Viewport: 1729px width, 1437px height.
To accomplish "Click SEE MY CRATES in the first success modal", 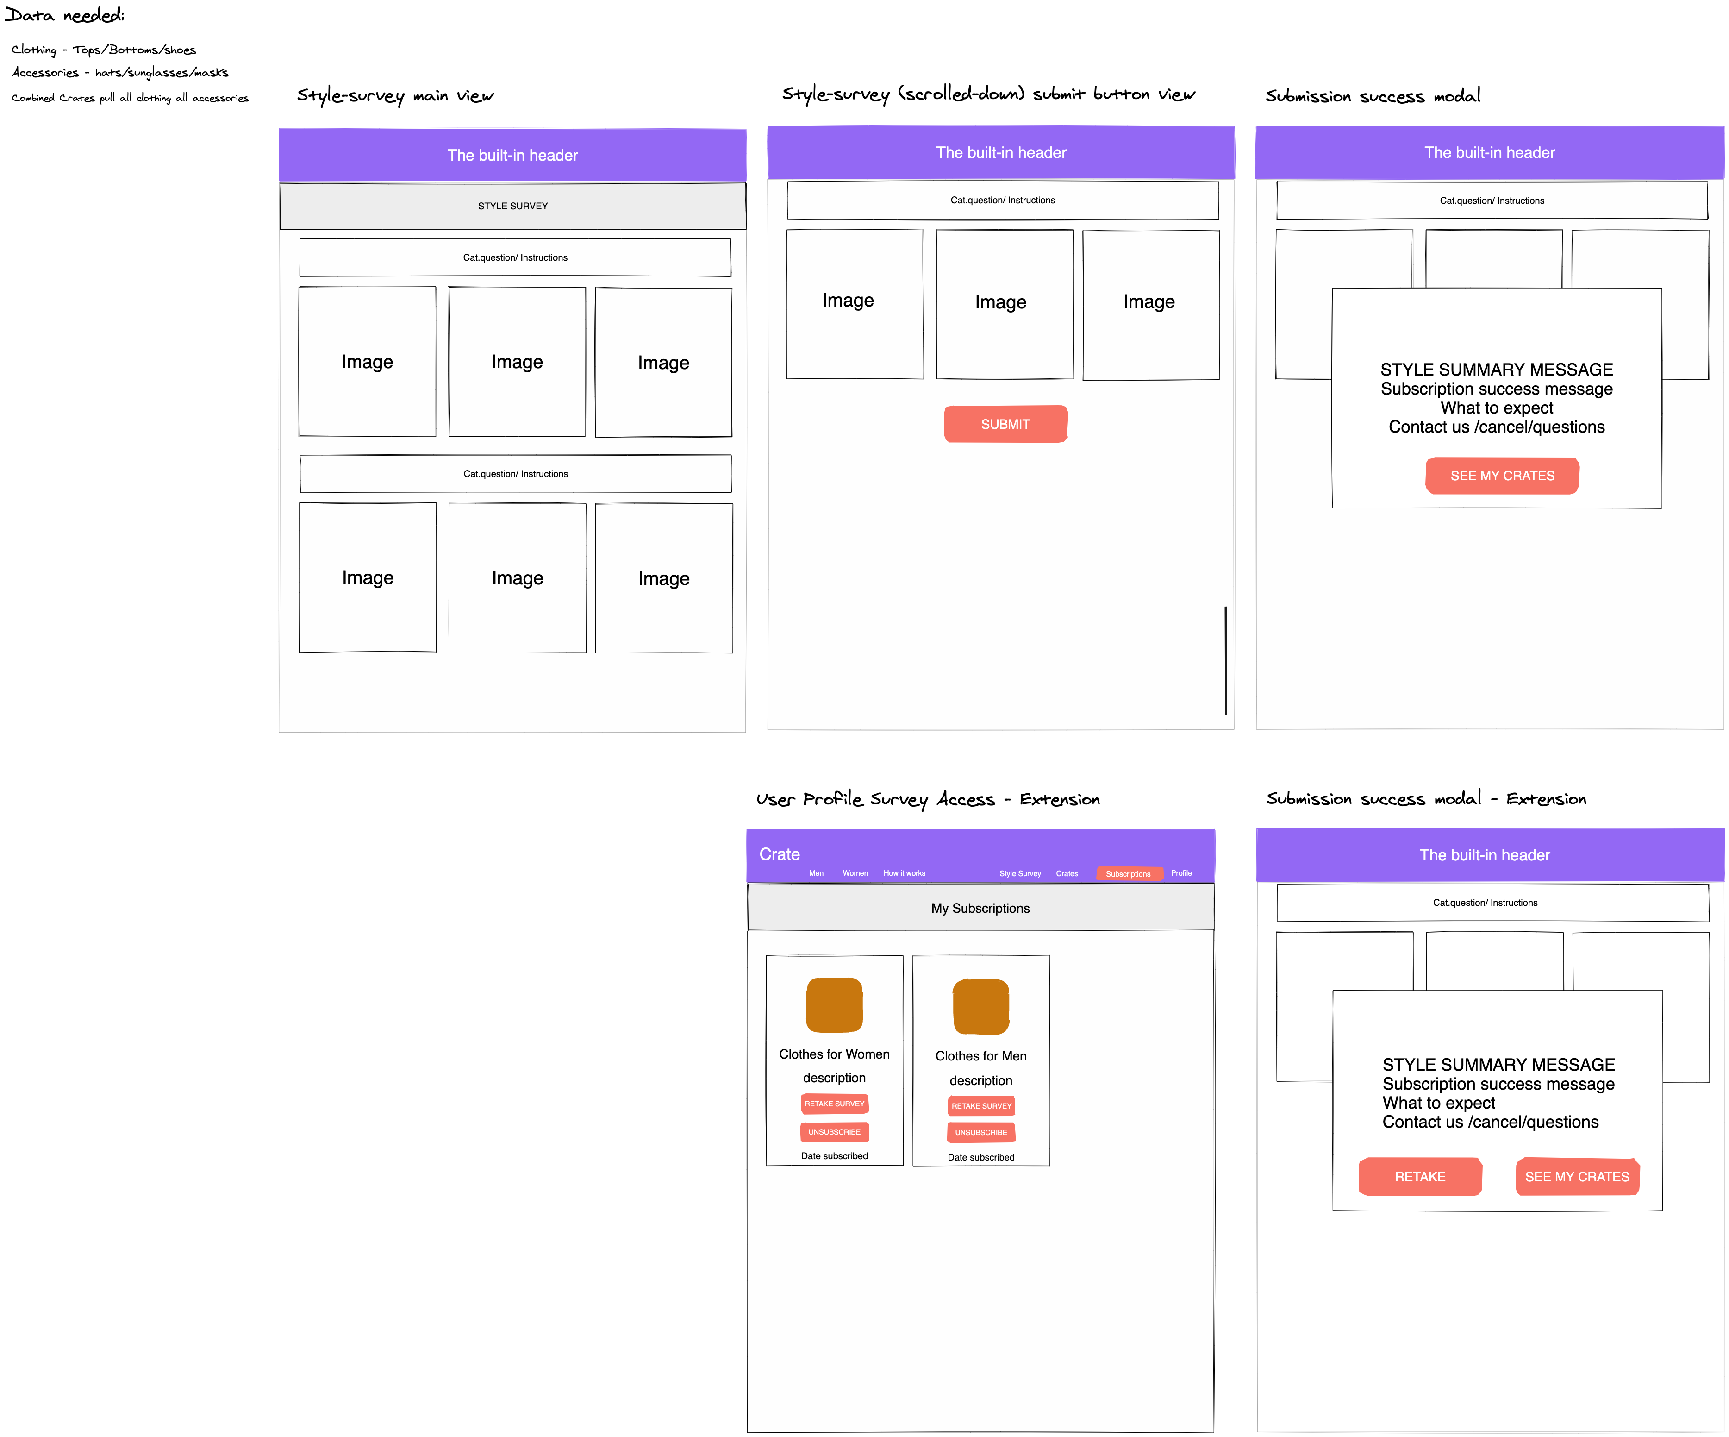I will tap(1502, 476).
